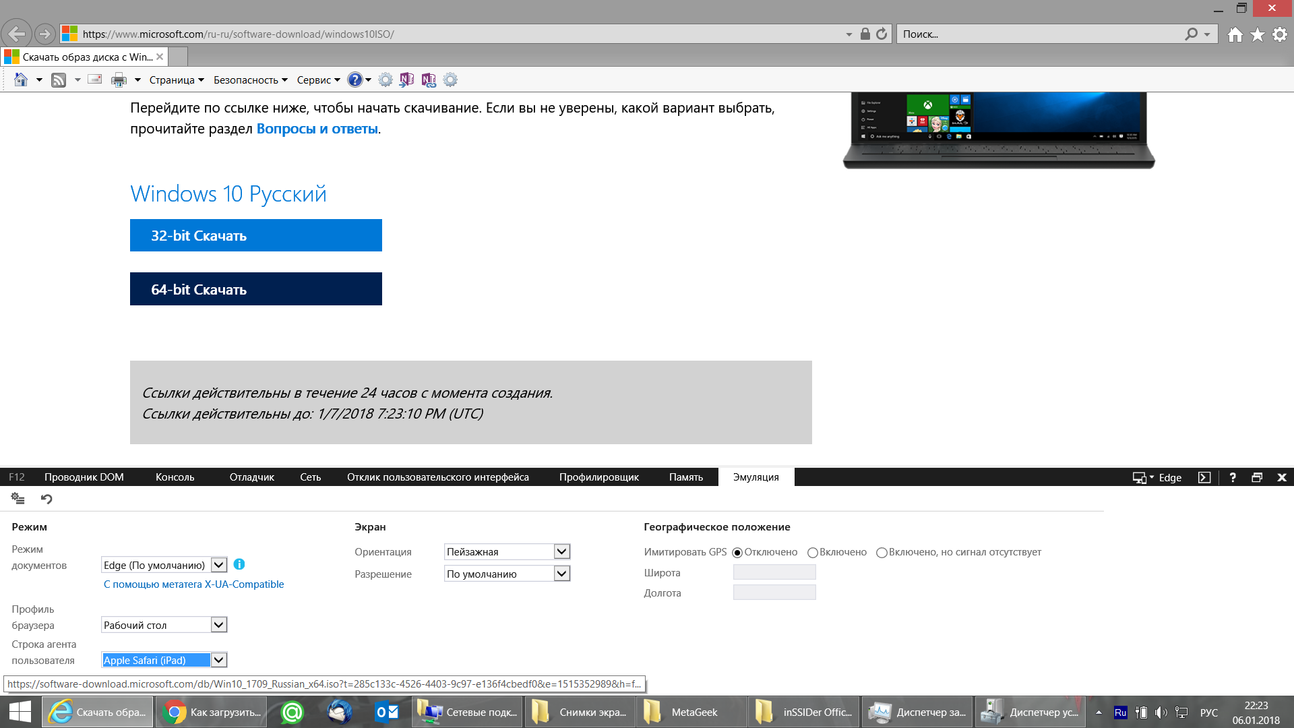Select GPS 'Отключено' radio button

click(x=737, y=553)
